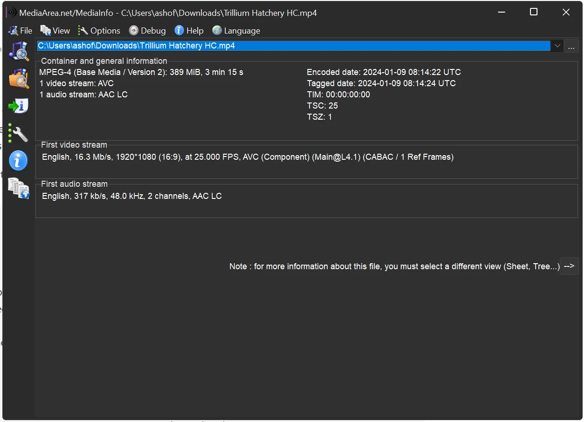Open the Help menu
585x422 pixels.
coord(189,31)
